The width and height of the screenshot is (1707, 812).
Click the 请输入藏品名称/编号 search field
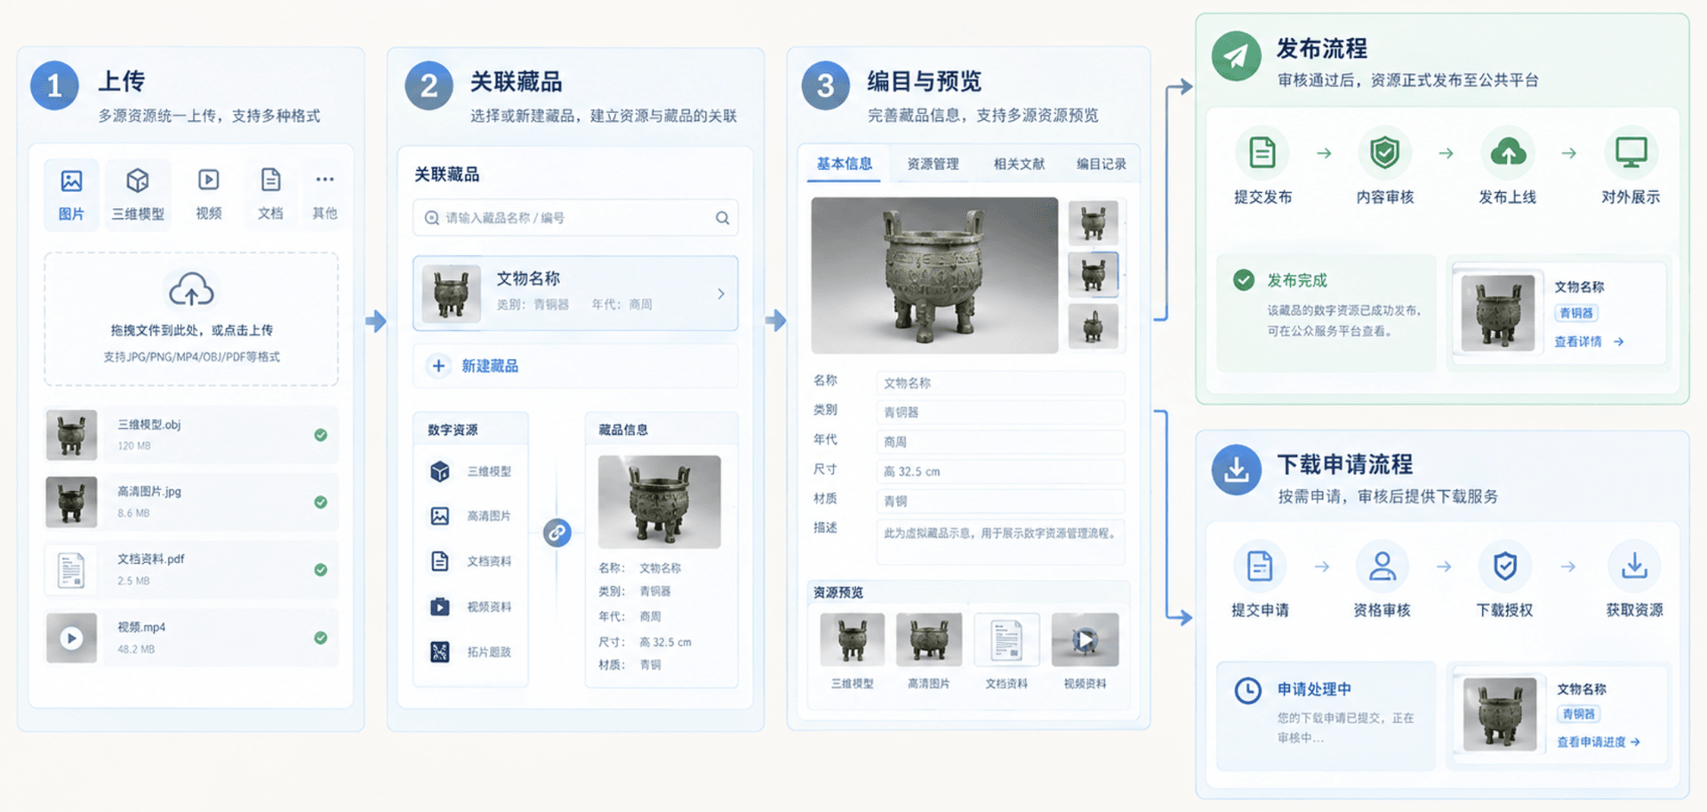tap(575, 218)
